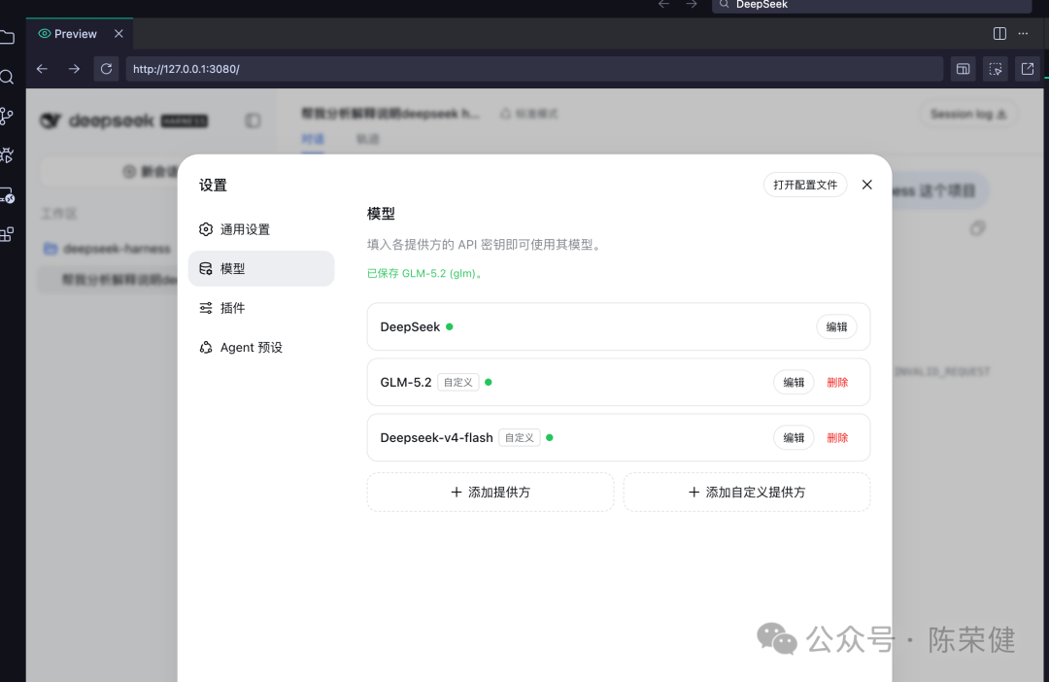This screenshot has width=1049, height=682.
Task: Click the URL bar showing 127.0.0.1:3080
Action: coord(534,69)
